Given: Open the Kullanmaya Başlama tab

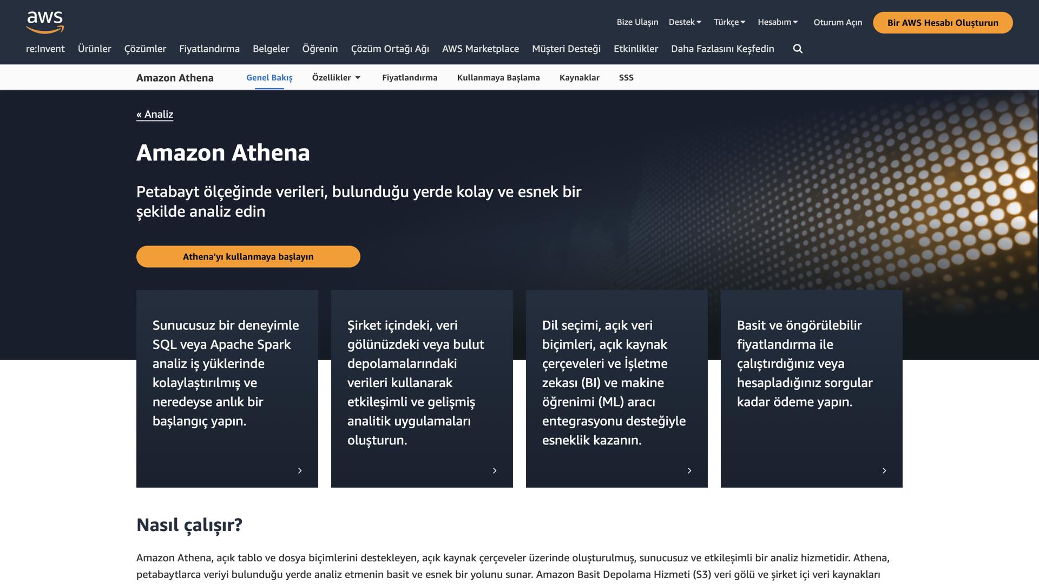Looking at the screenshot, I should [x=498, y=77].
